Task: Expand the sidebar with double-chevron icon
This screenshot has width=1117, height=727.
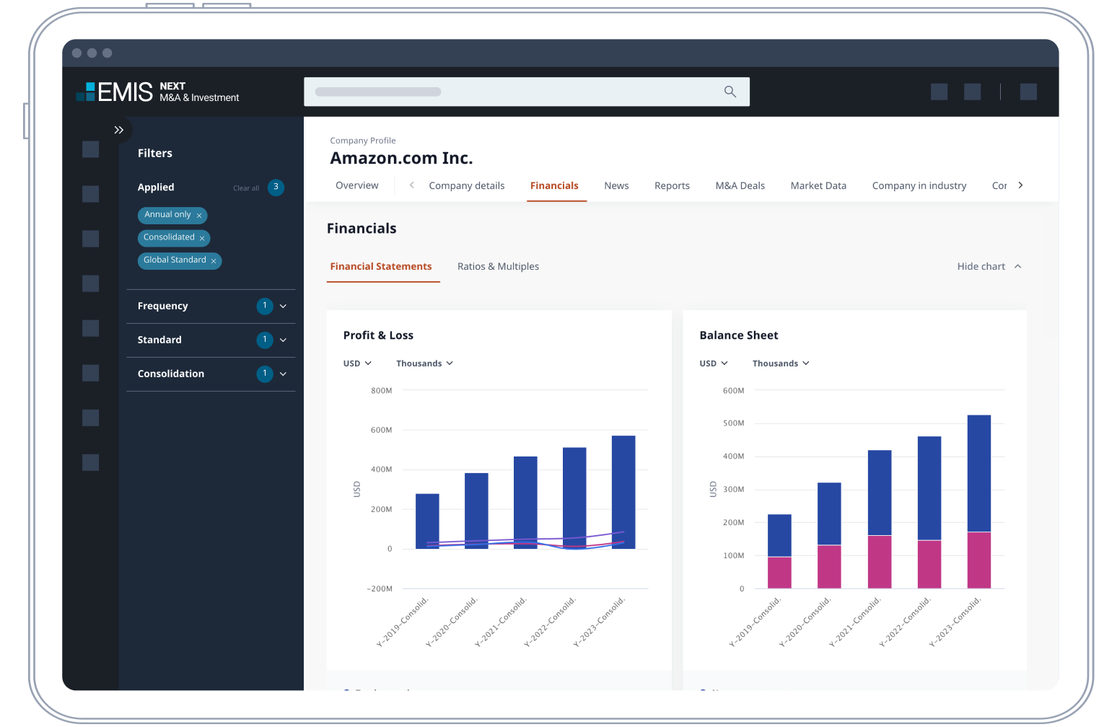Action: (x=119, y=130)
